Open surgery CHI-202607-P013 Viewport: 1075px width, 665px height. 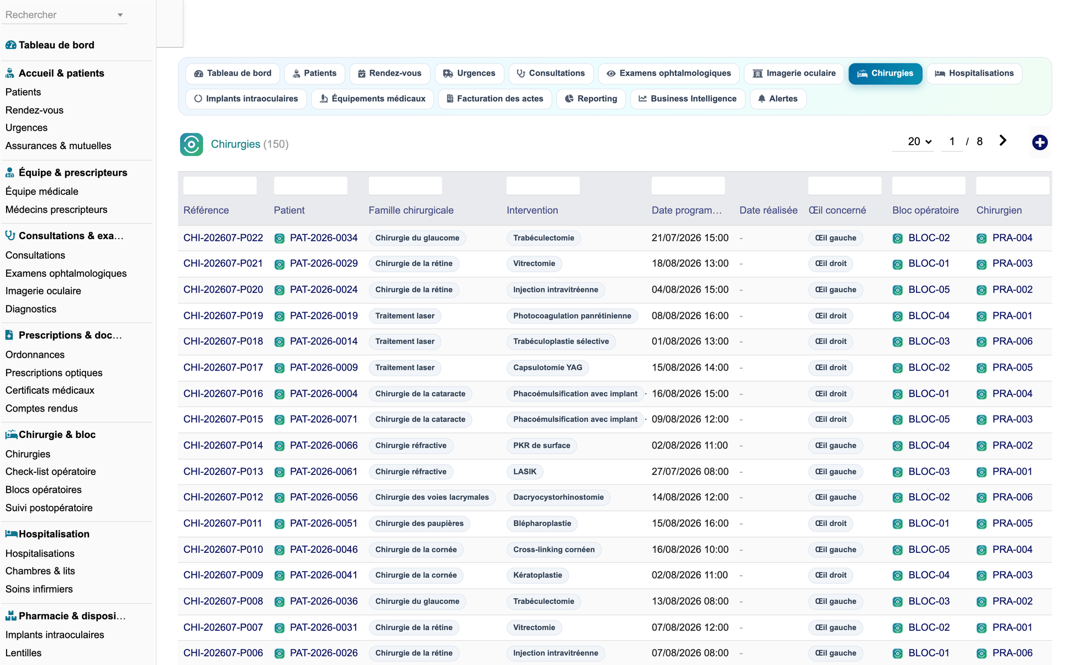(x=223, y=472)
